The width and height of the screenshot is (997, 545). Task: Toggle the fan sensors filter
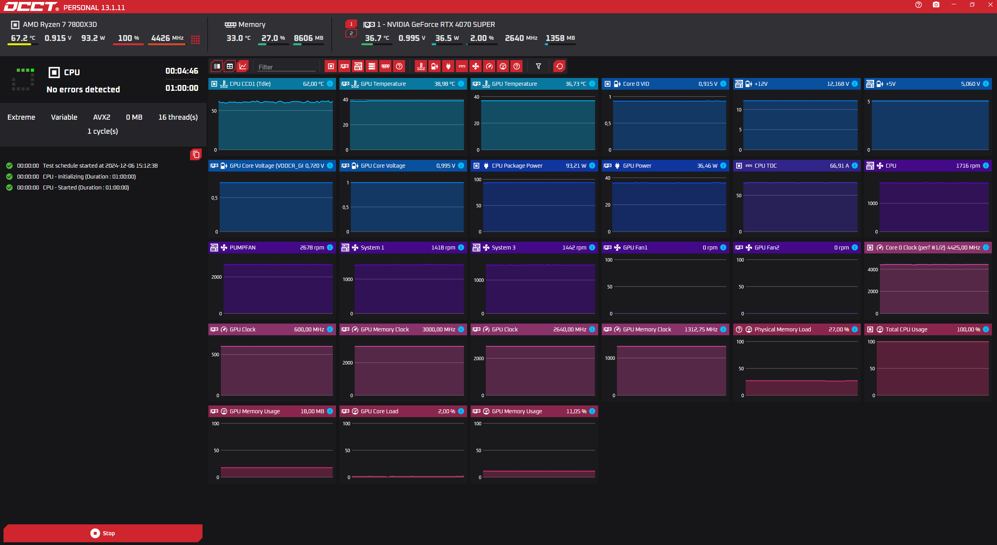[476, 66]
